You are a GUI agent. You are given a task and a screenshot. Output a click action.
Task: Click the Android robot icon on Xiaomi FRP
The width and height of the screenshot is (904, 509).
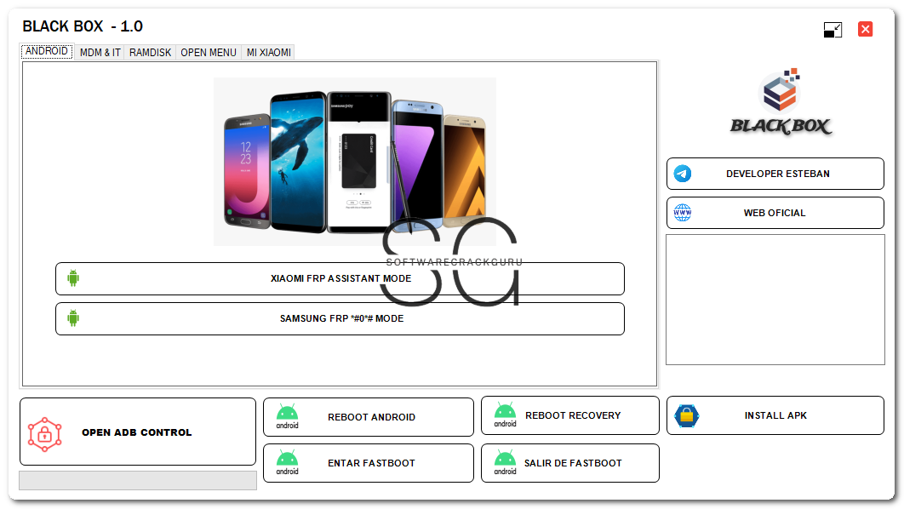click(72, 278)
